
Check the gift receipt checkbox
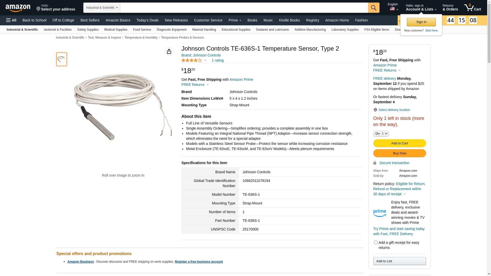pyautogui.click(x=376, y=242)
